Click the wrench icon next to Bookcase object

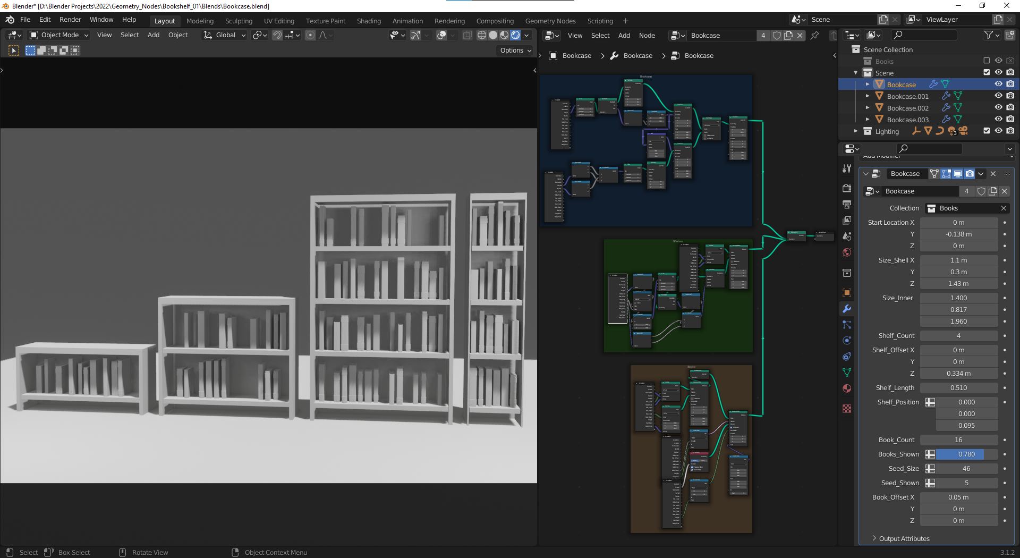tap(933, 84)
